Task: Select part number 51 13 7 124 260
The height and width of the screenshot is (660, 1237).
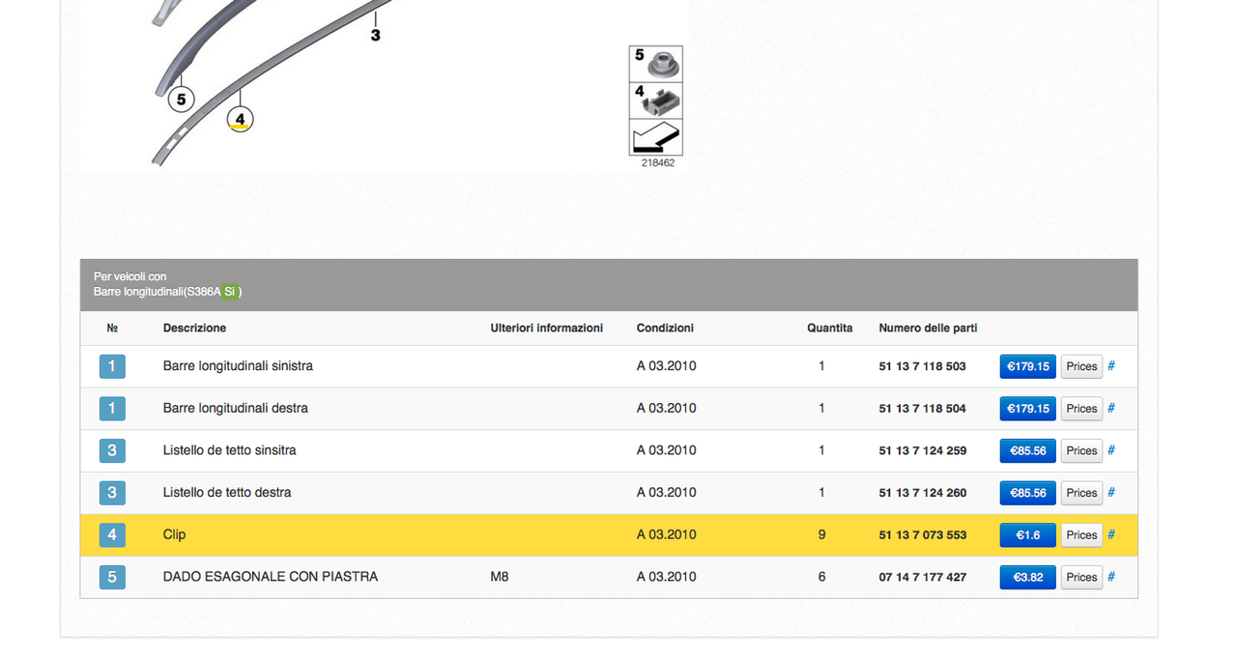Action: pyautogui.click(x=922, y=493)
